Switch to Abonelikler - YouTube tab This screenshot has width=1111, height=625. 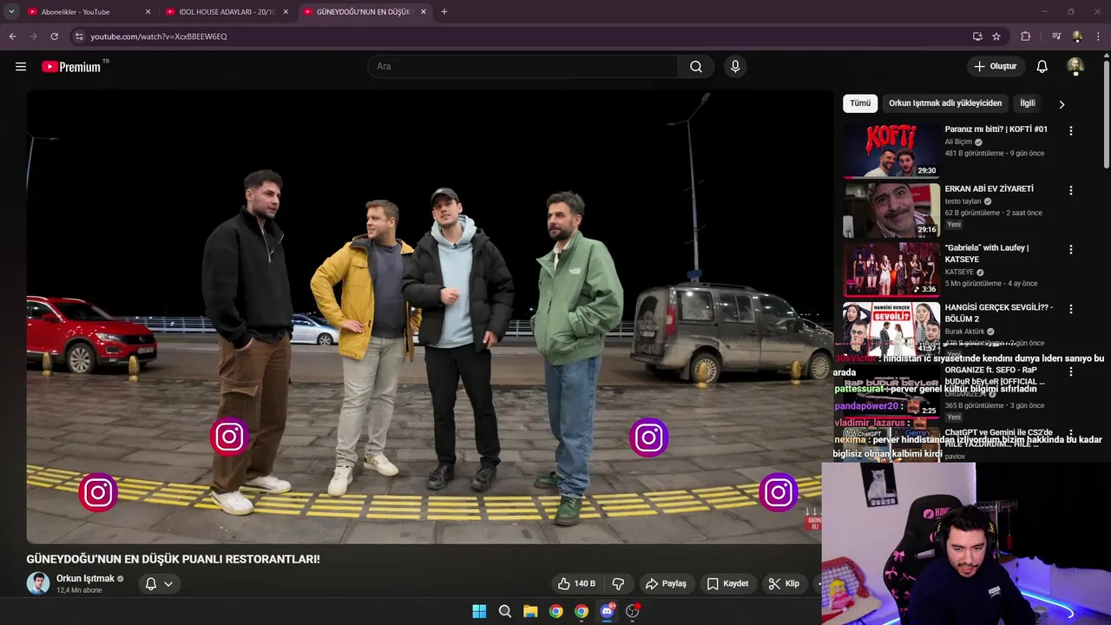(x=87, y=12)
